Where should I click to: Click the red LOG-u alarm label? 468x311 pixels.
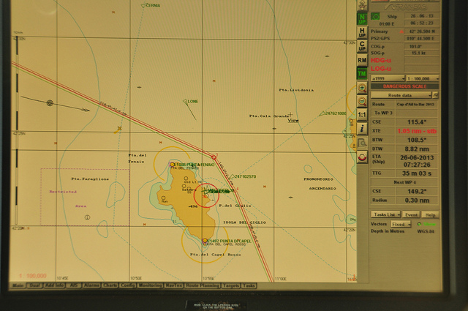pos(380,69)
